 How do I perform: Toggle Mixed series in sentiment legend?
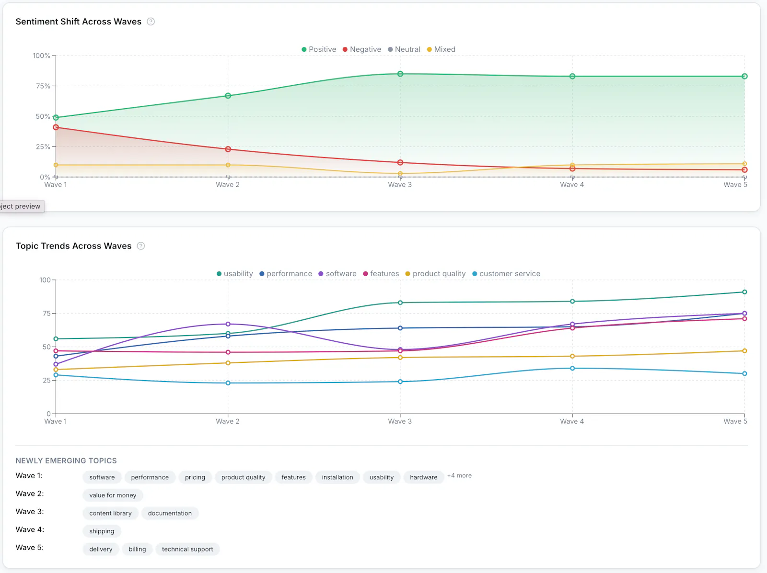coord(441,49)
